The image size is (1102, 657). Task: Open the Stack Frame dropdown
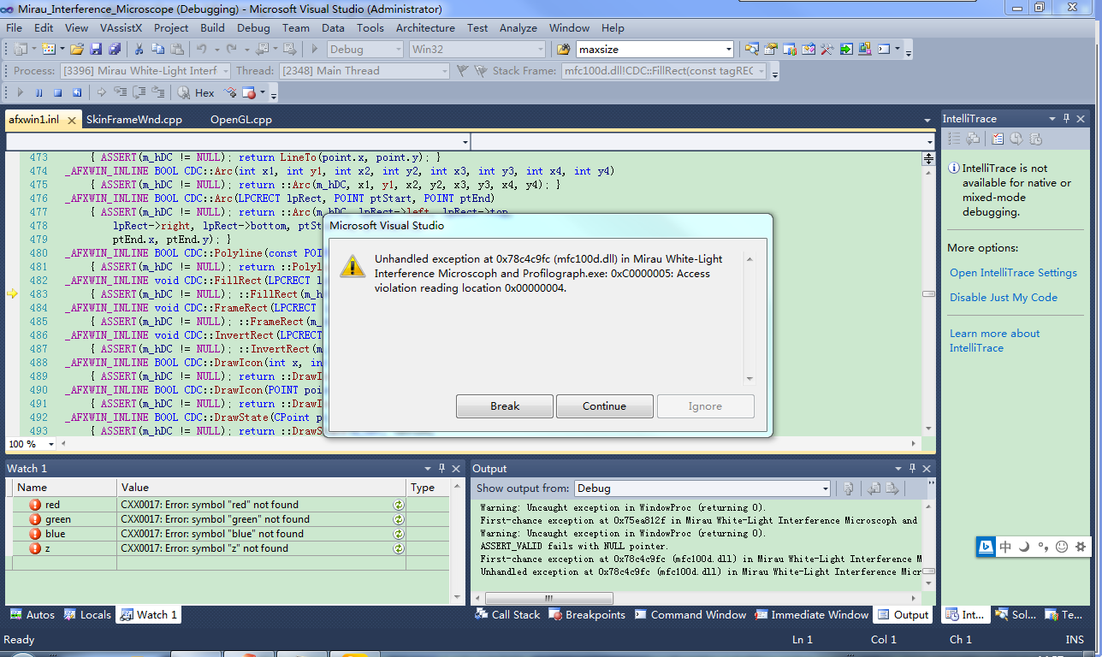tap(761, 71)
